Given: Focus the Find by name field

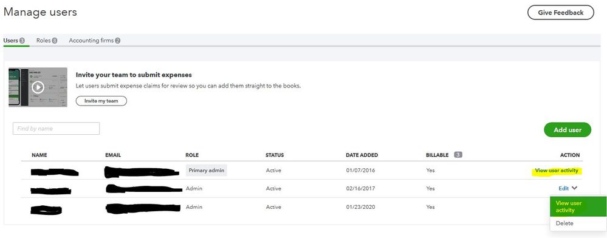Looking at the screenshot, I should pos(56,129).
